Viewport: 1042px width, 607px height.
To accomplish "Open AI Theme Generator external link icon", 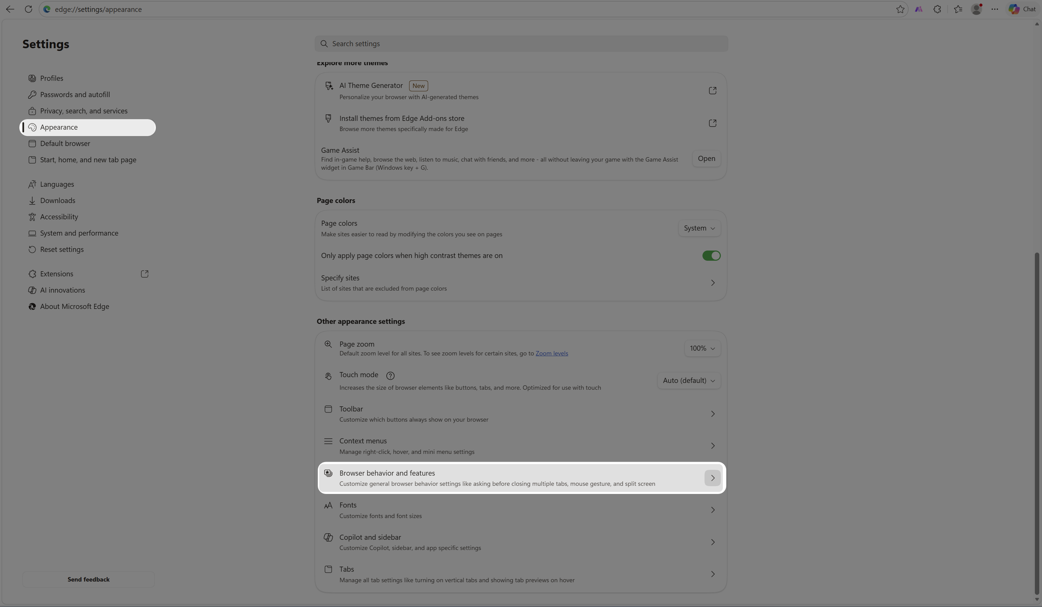I will [x=712, y=91].
